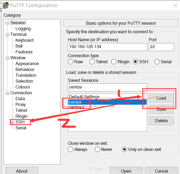Load the selected saved session
The image size is (180, 174).
point(161,98)
